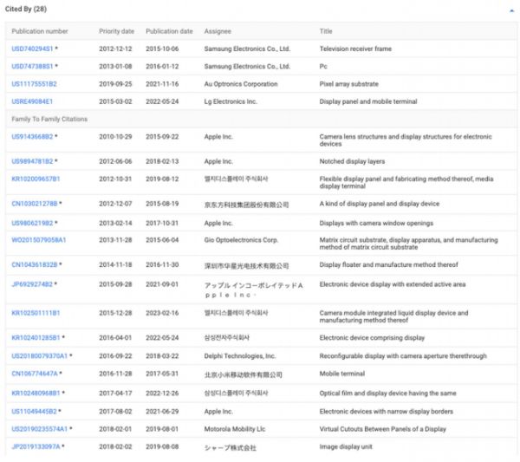Open Japanese patent JP6929274B2
This screenshot has height=462, width=520.
(32, 283)
